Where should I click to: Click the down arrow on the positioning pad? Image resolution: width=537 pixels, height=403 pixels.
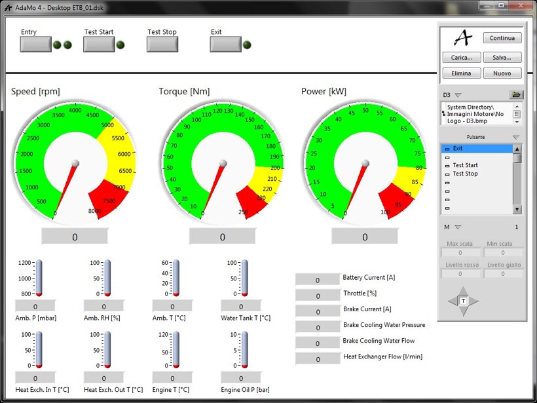(463, 311)
